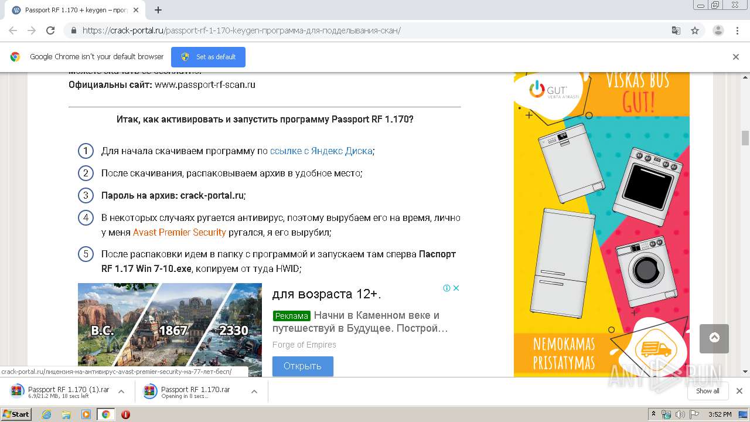Show hidden system tray icons
The height and width of the screenshot is (422, 750).
point(654,414)
